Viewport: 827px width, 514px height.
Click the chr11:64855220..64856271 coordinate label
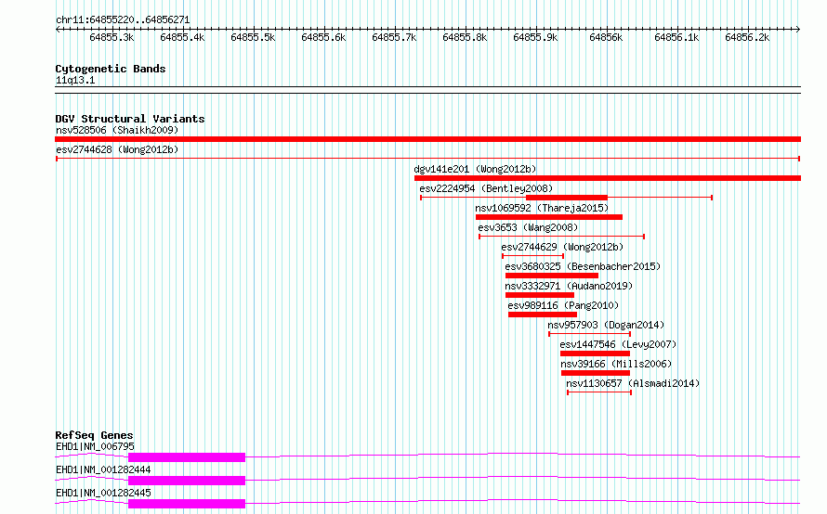[x=123, y=20]
